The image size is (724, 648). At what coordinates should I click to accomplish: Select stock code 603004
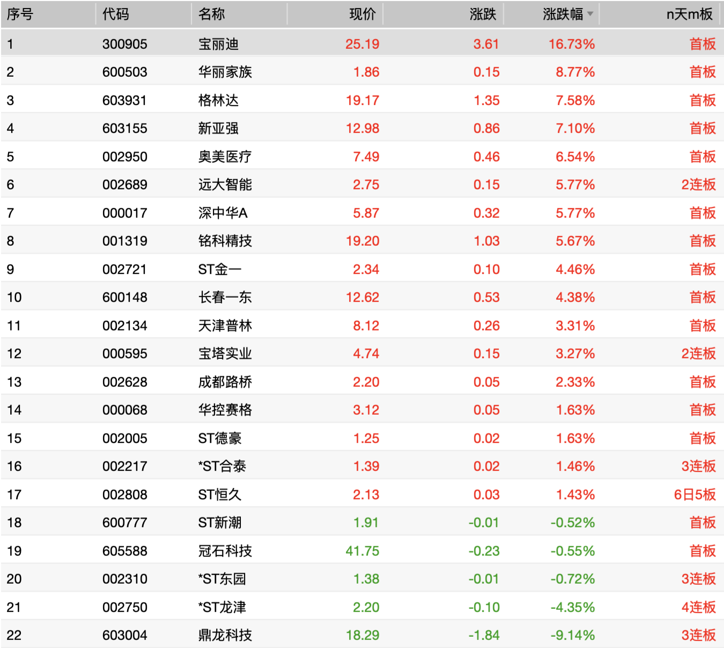click(x=124, y=635)
